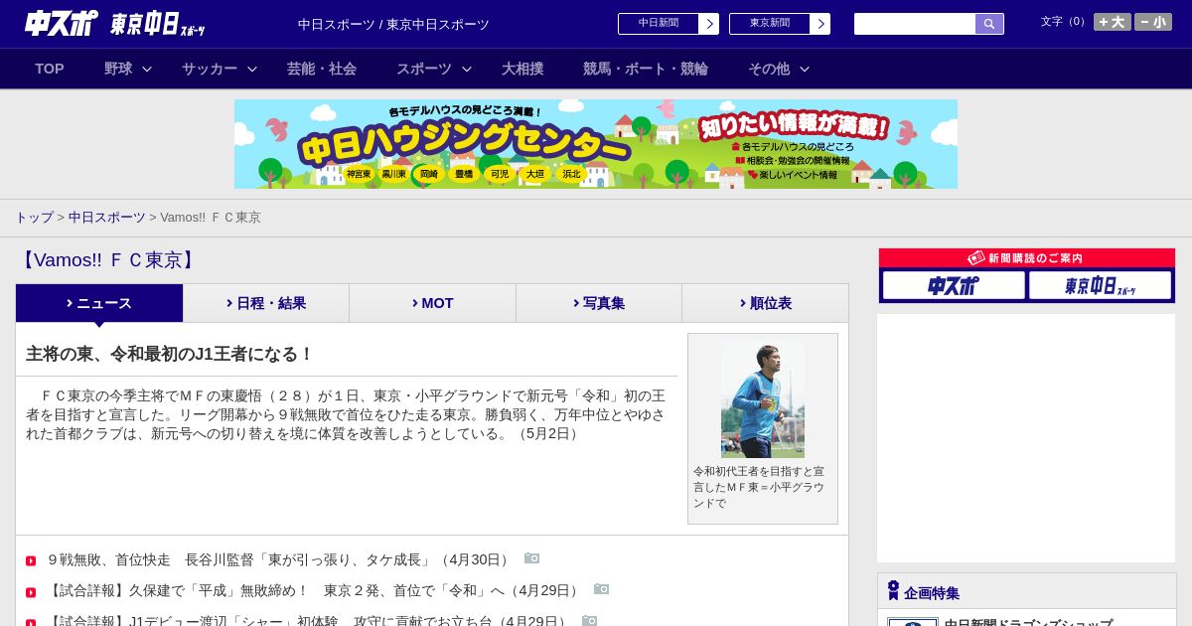Increase font size with the 大 button
Image resolution: width=1192 pixels, height=626 pixels.
click(x=1112, y=22)
